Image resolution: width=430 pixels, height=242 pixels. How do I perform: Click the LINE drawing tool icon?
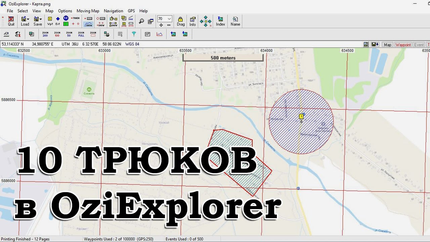(131, 18)
